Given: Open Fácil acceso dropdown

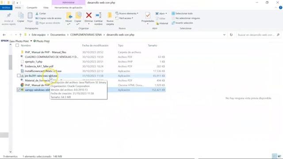Looking at the screenshot, I should [124, 18].
